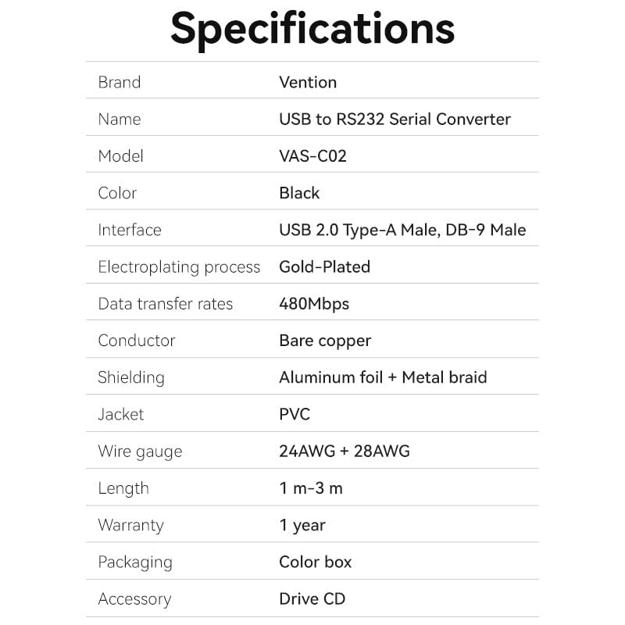Click the Wire gauge label
The width and height of the screenshot is (625, 625).
140,452
